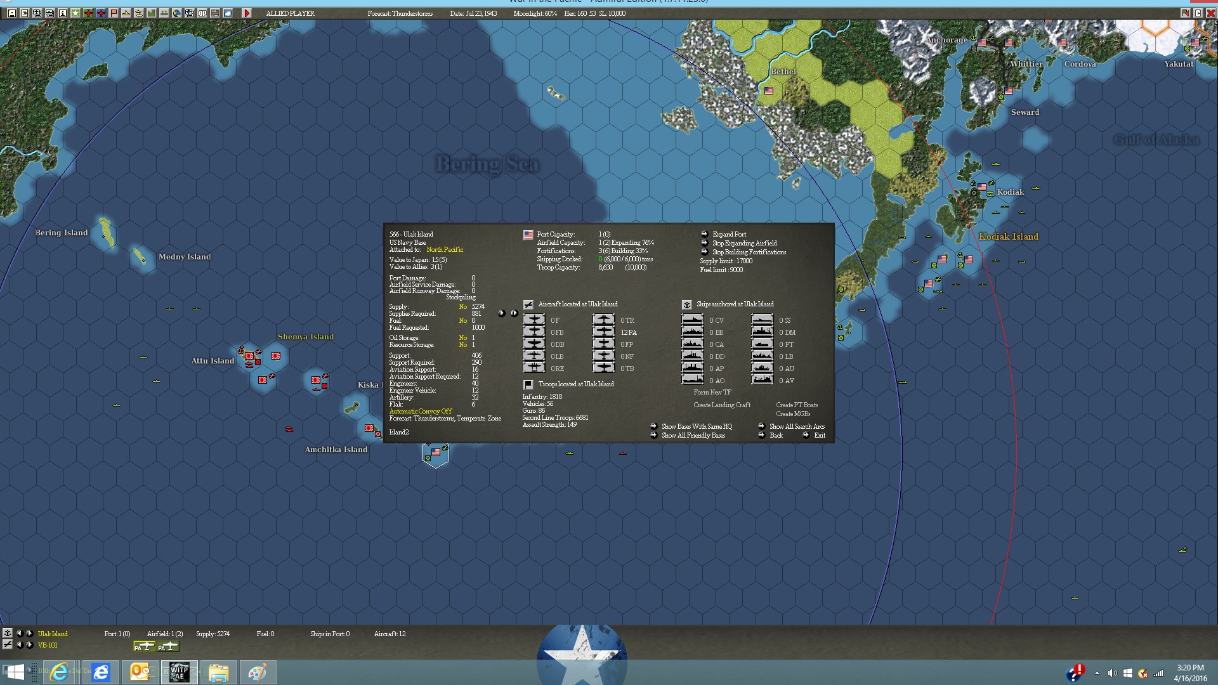Click the TB torpedo bomber aircraft icon
The height and width of the screenshot is (685, 1218).
point(603,369)
